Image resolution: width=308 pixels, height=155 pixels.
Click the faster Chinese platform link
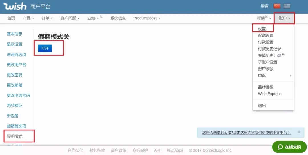246,132
